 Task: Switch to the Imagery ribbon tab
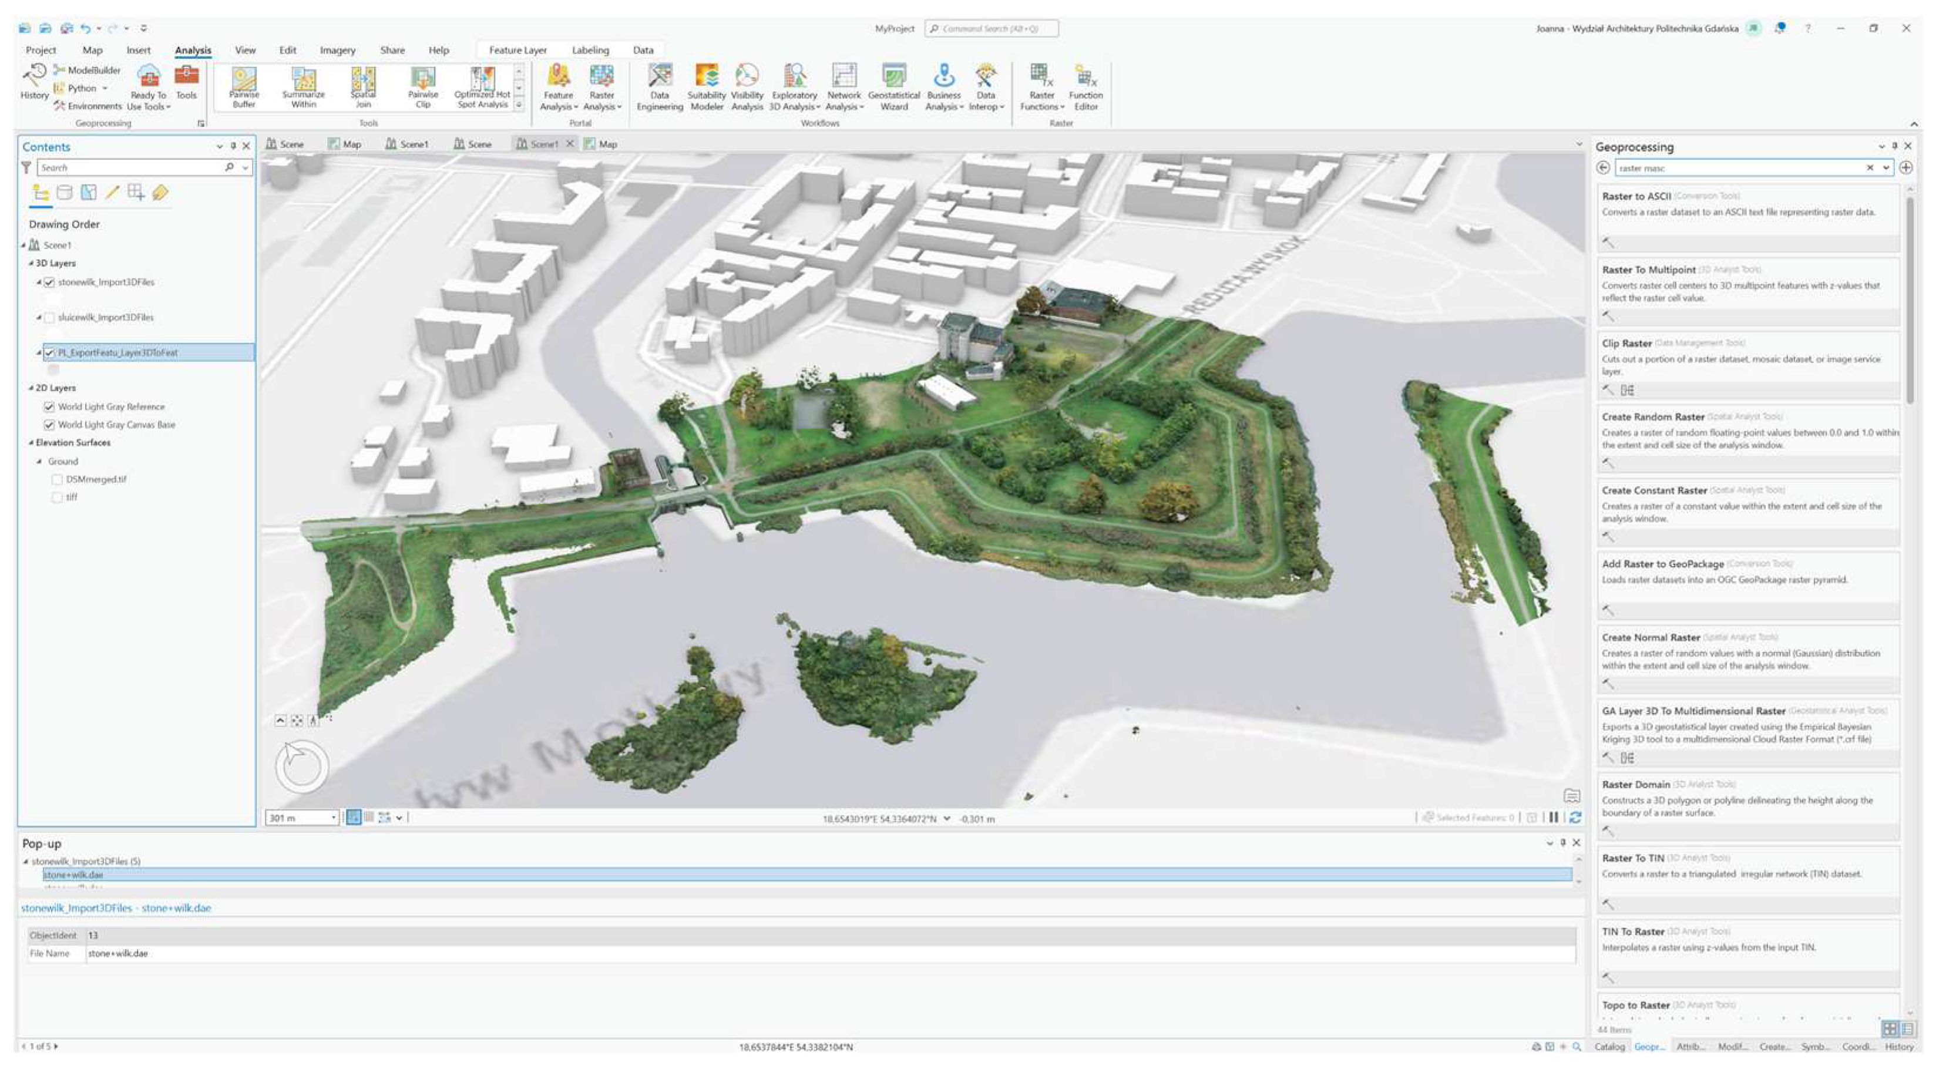[x=337, y=51]
